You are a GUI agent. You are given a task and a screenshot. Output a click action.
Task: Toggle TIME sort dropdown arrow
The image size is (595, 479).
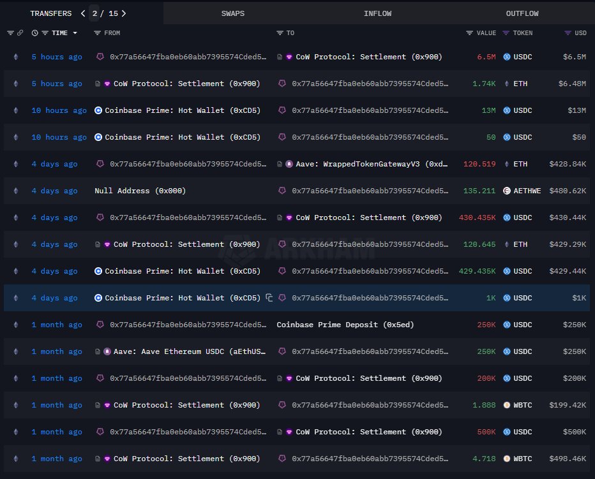(75, 33)
